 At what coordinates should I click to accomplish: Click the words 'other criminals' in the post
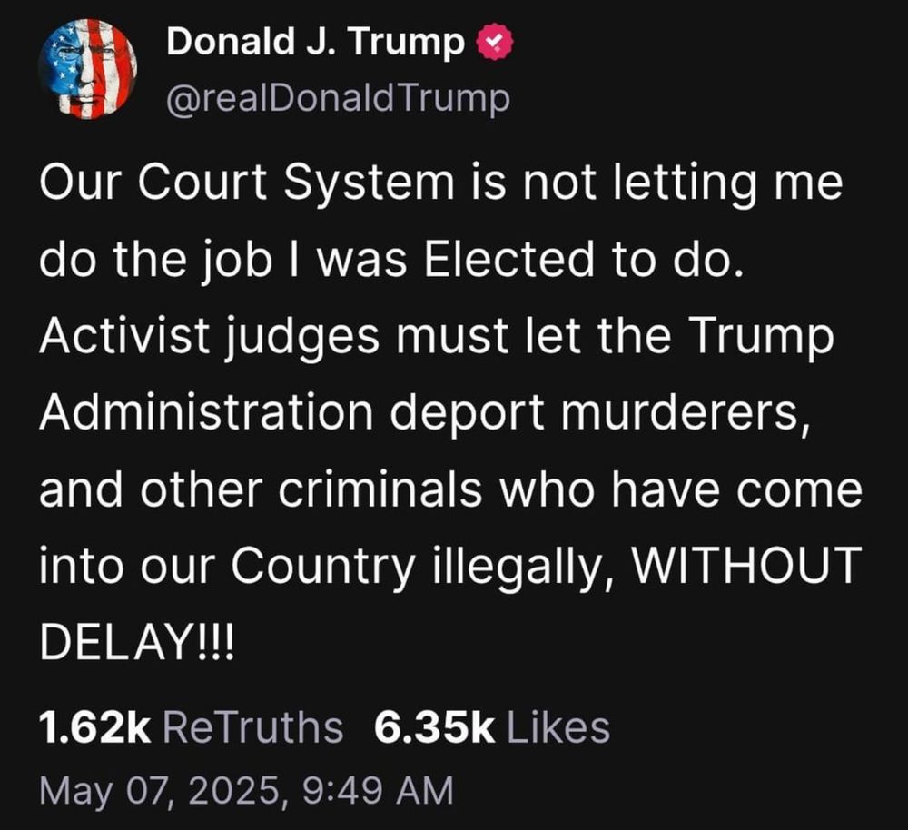coord(311,489)
